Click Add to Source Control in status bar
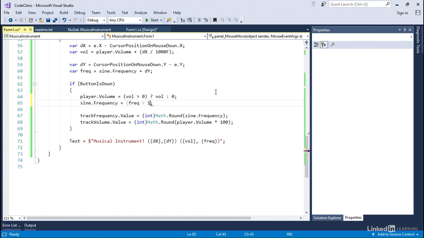 [396, 234]
